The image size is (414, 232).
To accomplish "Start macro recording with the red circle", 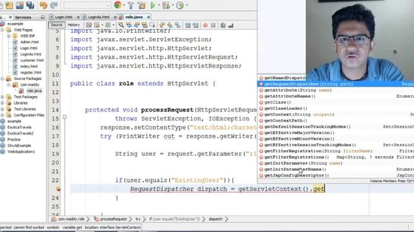I will click(205, 25).
